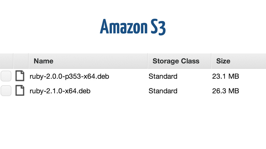
Task: Tick the checkbox beside ruby-2.1.0-x64.deb
Action: [x=6, y=91]
